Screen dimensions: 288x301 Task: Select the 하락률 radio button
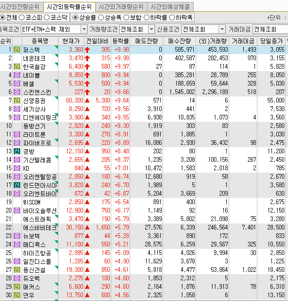point(147,18)
